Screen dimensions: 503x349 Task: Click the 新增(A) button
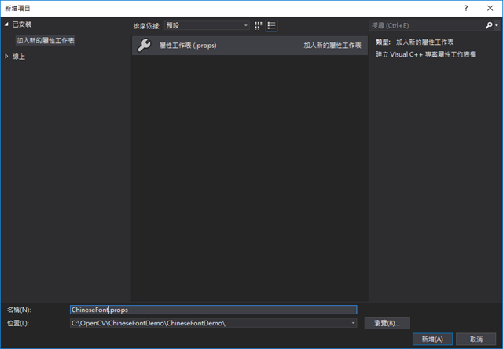click(432, 339)
